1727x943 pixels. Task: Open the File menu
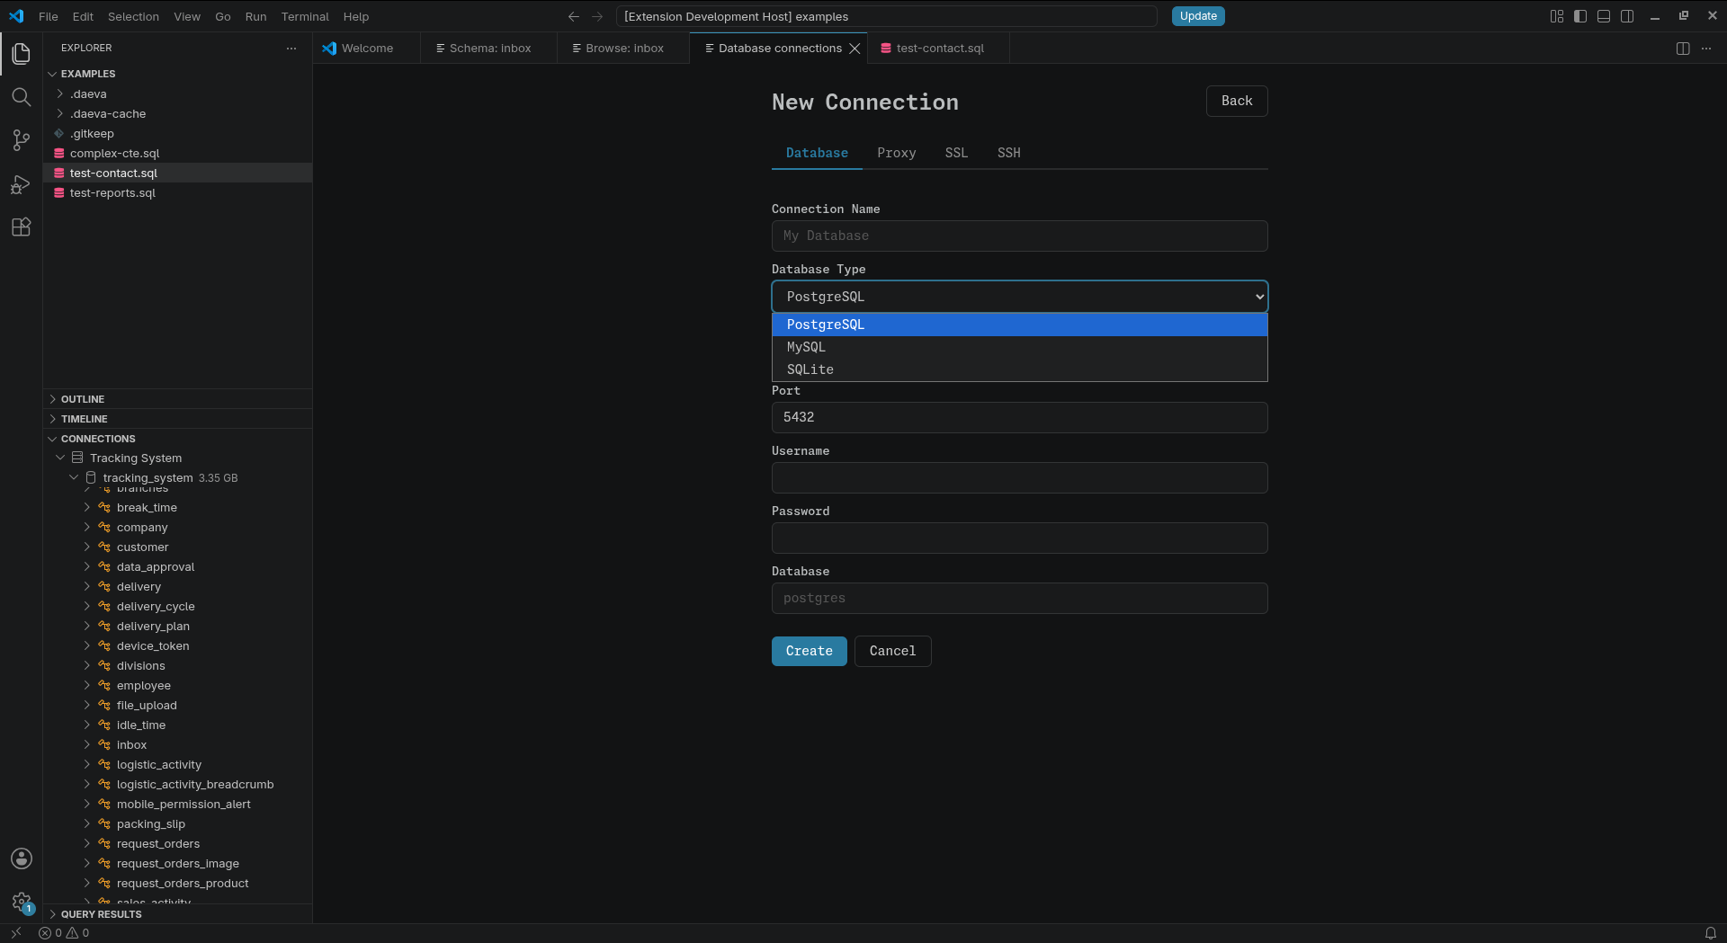(49, 16)
